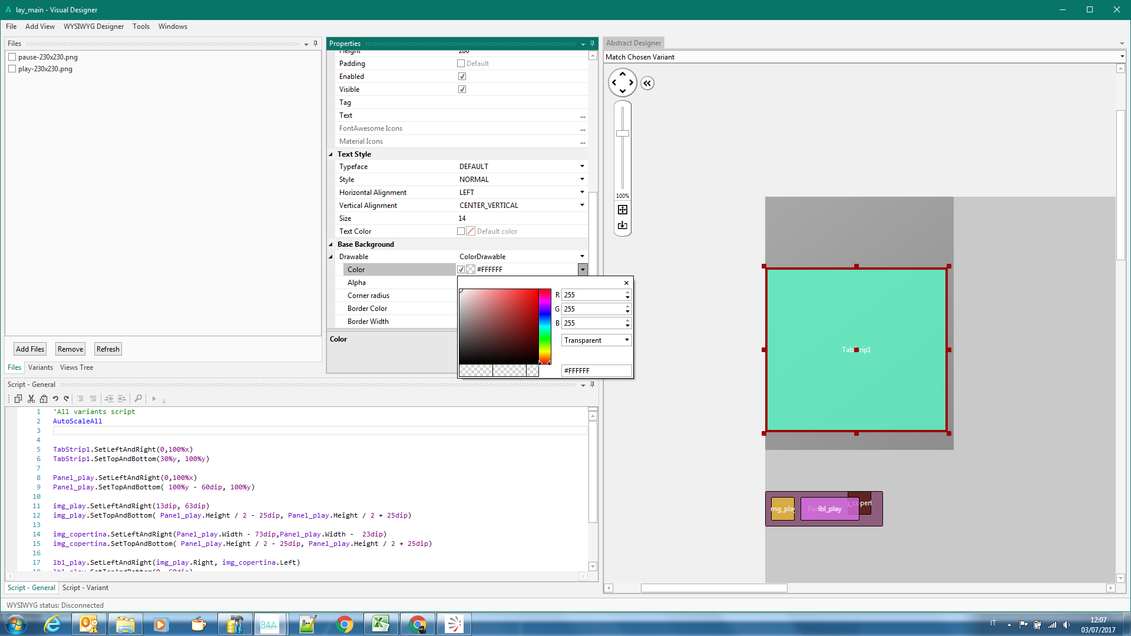Switch to the Views Tree tab
The height and width of the screenshot is (636, 1131).
(77, 367)
